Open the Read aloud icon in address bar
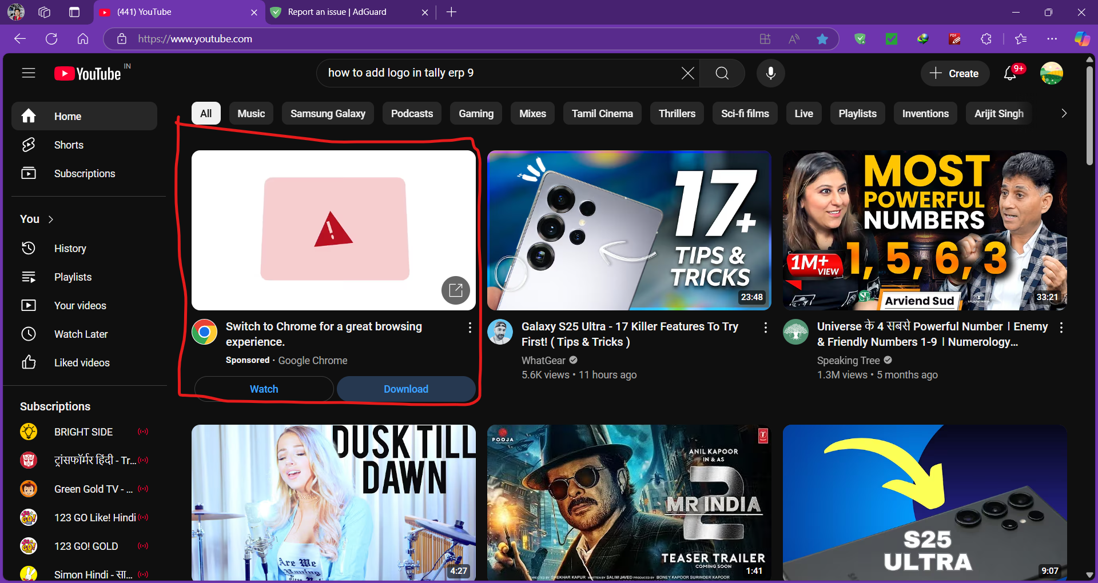The image size is (1098, 583). [794, 39]
